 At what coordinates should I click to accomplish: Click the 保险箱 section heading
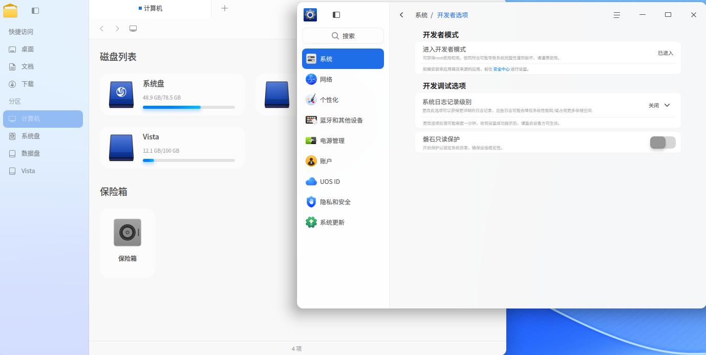click(114, 192)
